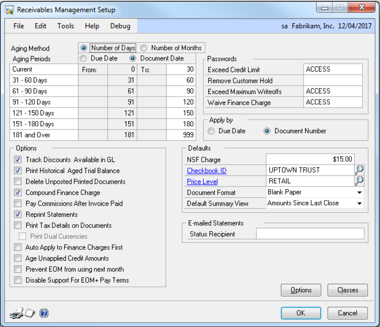Select Due Date in Apply by section
This screenshot has height=327, width=380.
coord(211,131)
